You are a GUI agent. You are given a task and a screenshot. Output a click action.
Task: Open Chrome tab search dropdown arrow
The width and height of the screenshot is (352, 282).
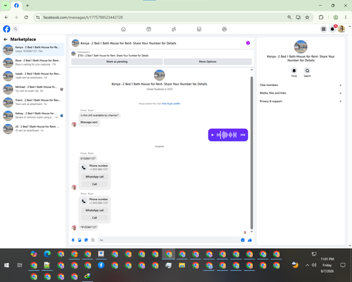point(6,6)
